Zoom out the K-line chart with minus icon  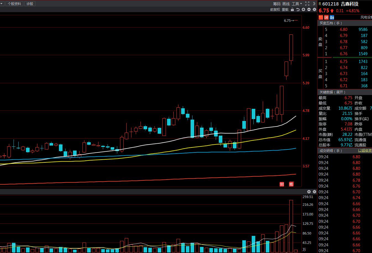pos(309,9)
